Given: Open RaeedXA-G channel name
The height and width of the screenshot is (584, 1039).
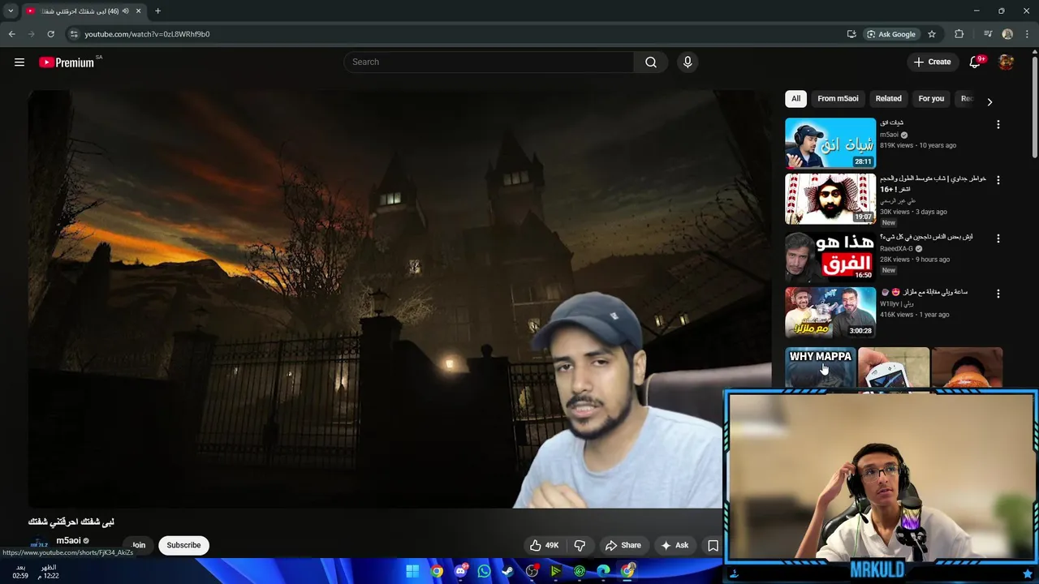Looking at the screenshot, I should coord(896,249).
